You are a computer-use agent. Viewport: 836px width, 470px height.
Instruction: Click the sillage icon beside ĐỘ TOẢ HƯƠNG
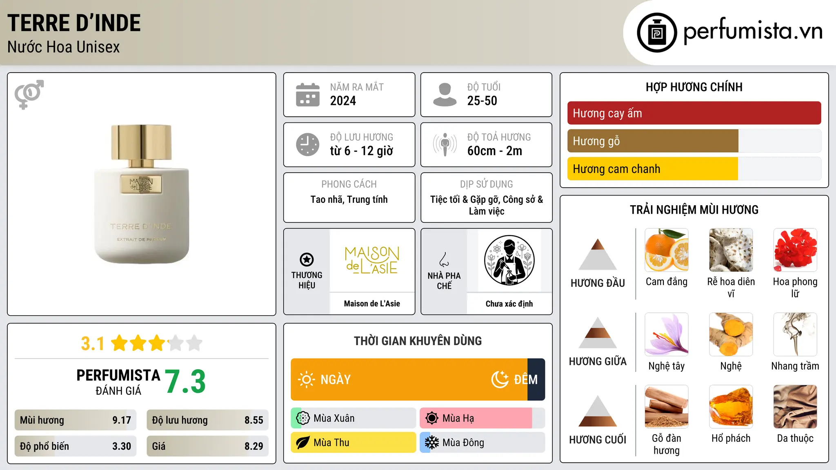[x=445, y=144]
